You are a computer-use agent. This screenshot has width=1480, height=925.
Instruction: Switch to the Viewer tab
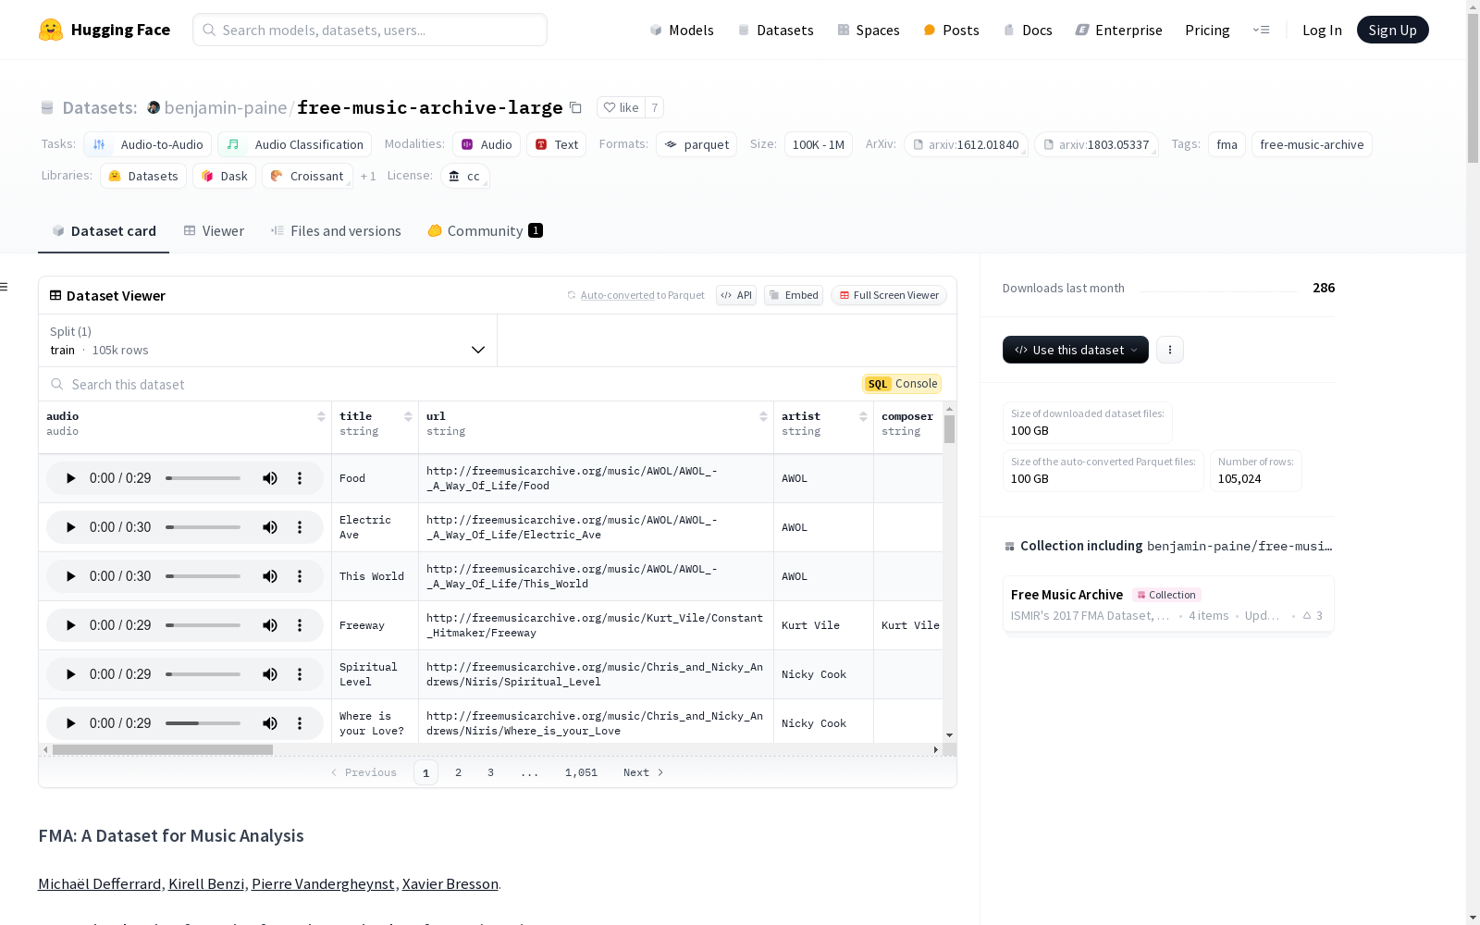[214, 231]
